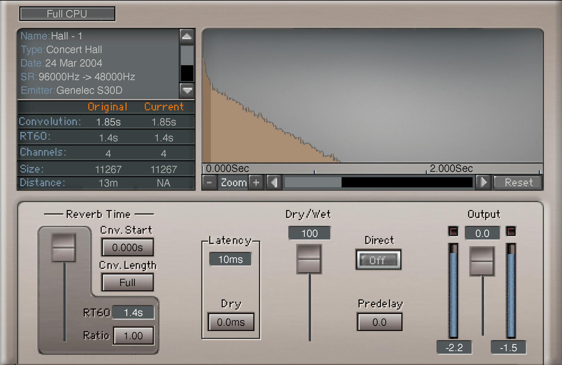
Task: Click the Zoom in plus icon
Action: 256,182
